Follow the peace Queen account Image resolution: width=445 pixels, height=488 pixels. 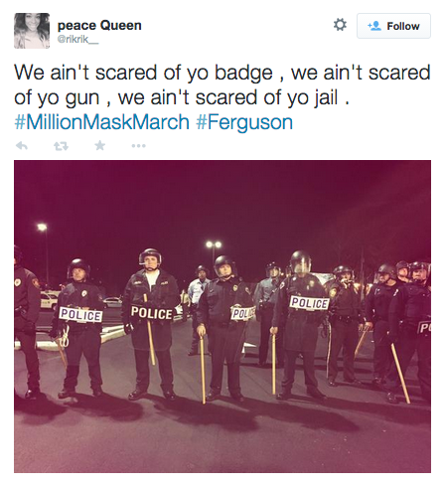coord(393,26)
